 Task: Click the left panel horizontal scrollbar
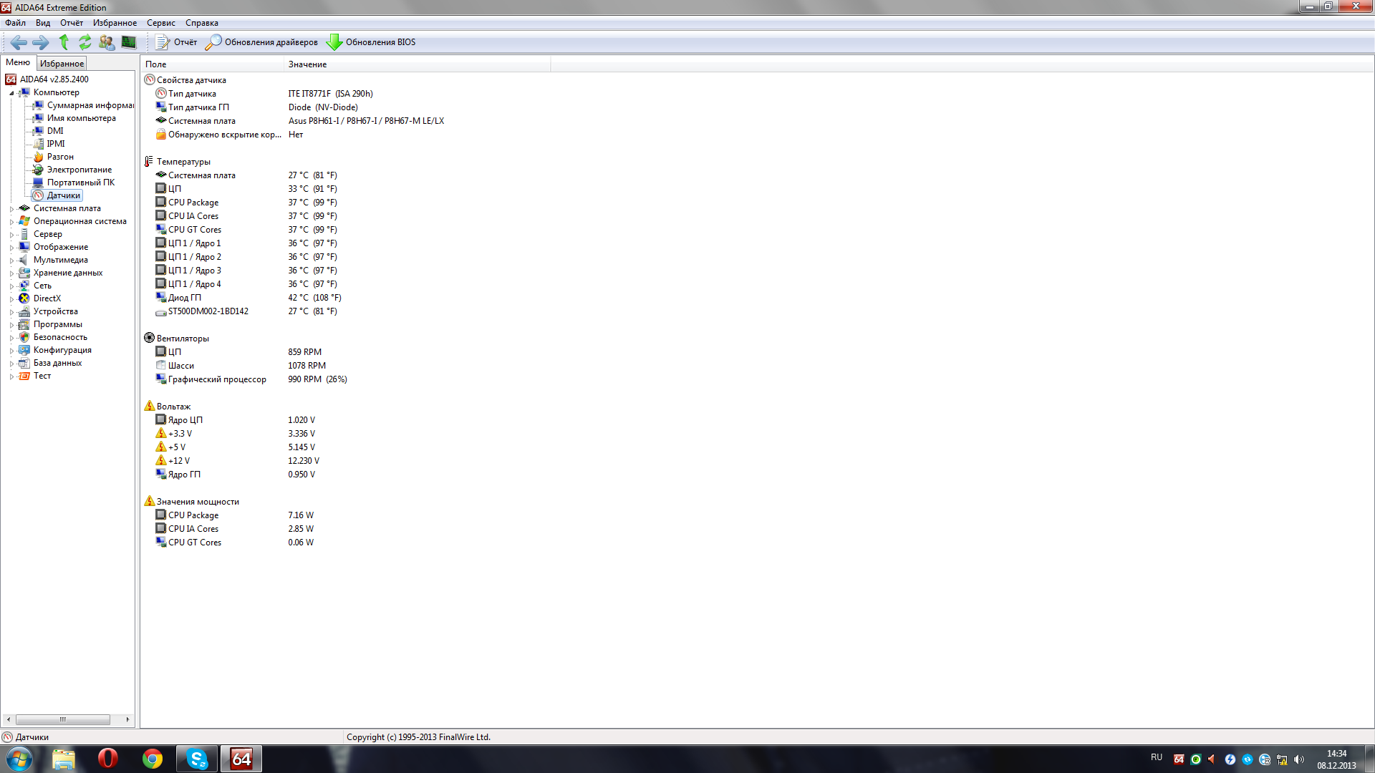[x=63, y=719]
